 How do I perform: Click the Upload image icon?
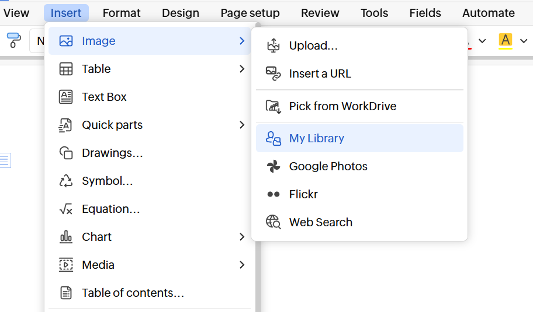[x=273, y=45]
